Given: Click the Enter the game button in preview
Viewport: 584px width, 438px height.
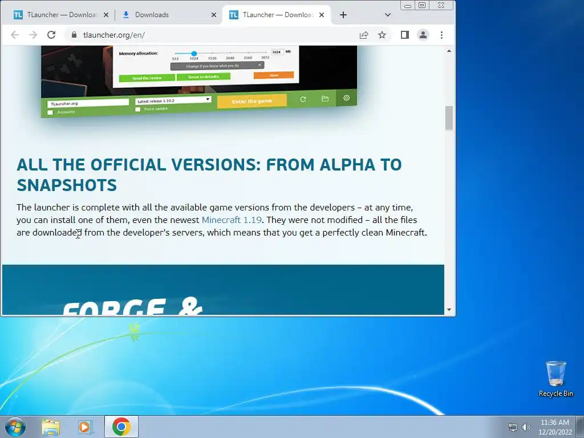Looking at the screenshot, I should (252, 101).
